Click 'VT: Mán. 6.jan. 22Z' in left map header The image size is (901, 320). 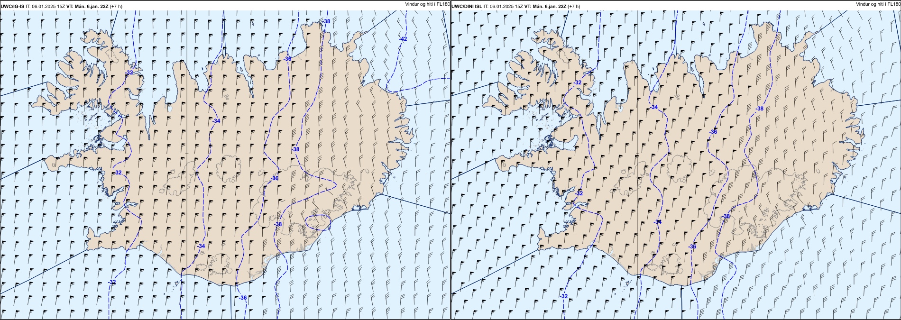[x=87, y=6]
